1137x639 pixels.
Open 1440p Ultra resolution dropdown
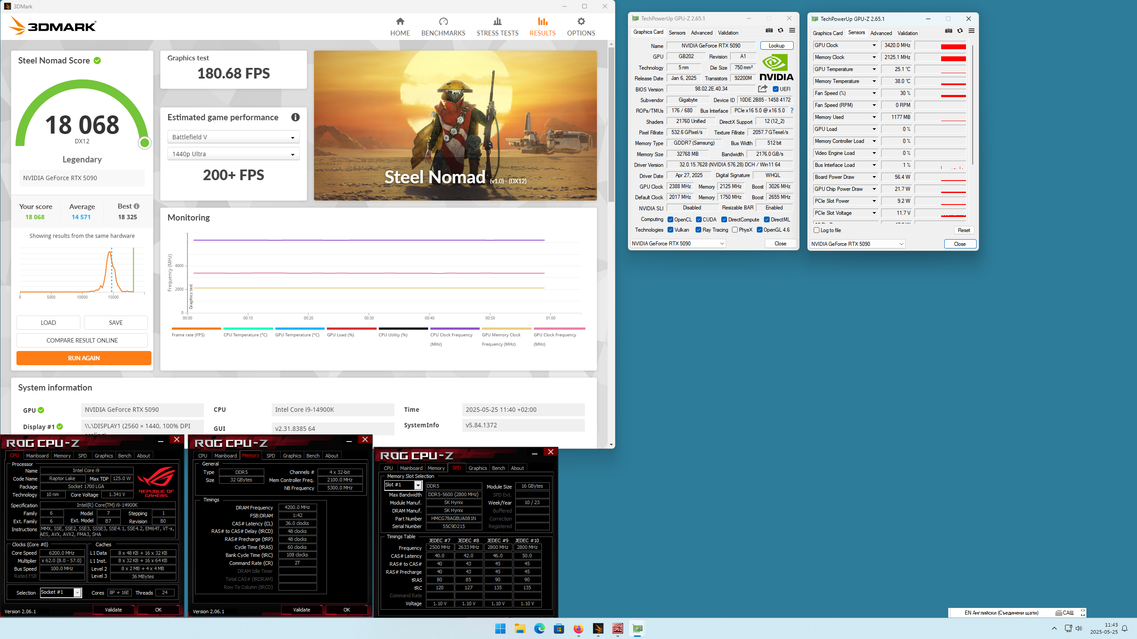pyautogui.click(x=233, y=154)
